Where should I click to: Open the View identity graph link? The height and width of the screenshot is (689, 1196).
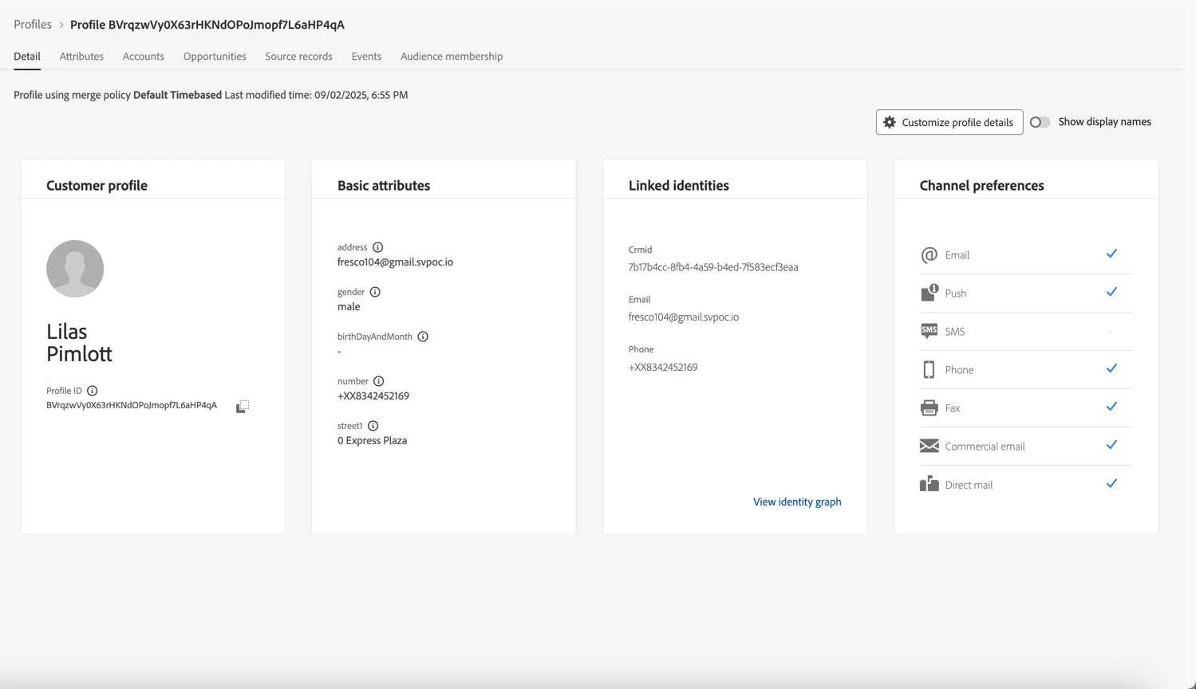pyautogui.click(x=797, y=502)
